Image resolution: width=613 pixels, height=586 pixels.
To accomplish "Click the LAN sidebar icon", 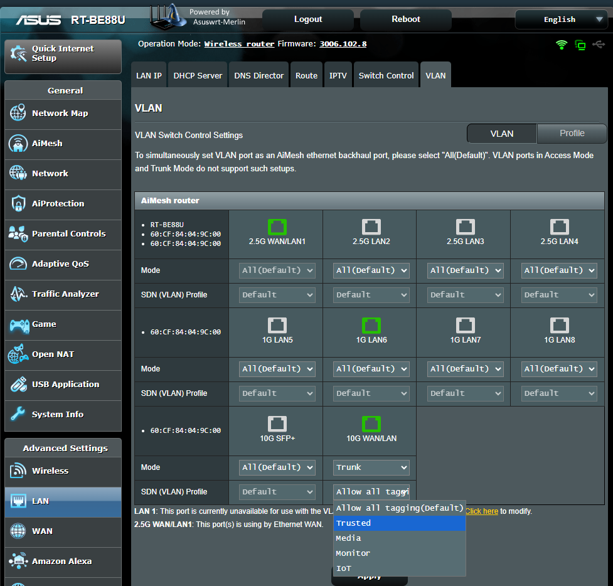I will pos(18,501).
